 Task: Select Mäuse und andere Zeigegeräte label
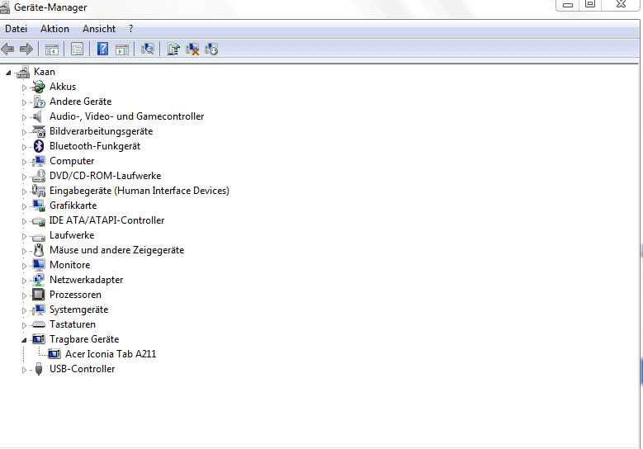click(x=116, y=250)
